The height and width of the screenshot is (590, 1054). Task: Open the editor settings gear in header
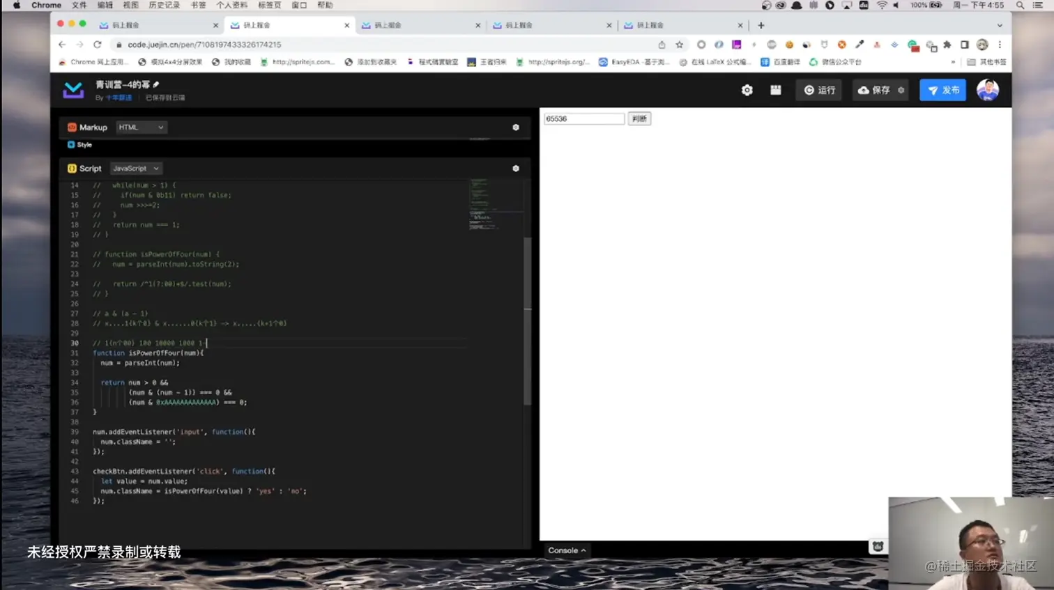click(x=747, y=90)
